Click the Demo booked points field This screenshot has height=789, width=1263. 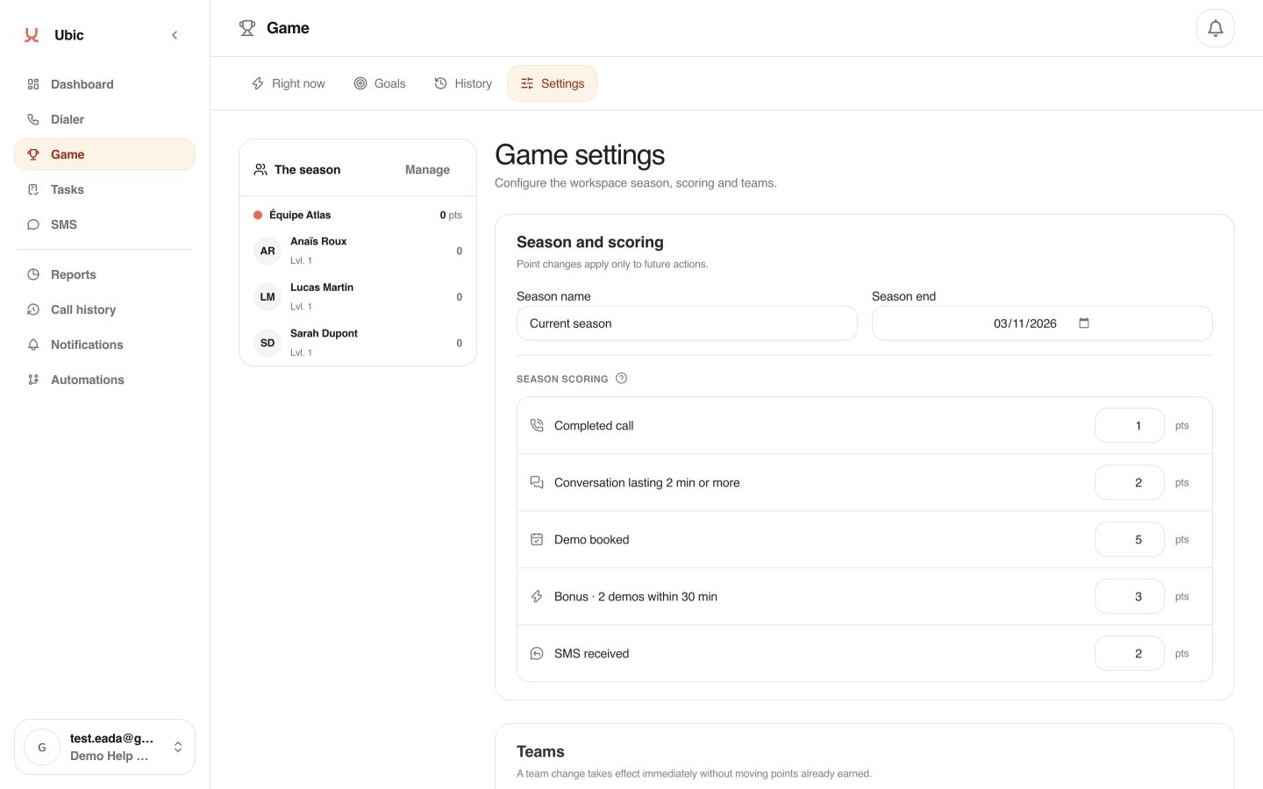pyautogui.click(x=1130, y=539)
